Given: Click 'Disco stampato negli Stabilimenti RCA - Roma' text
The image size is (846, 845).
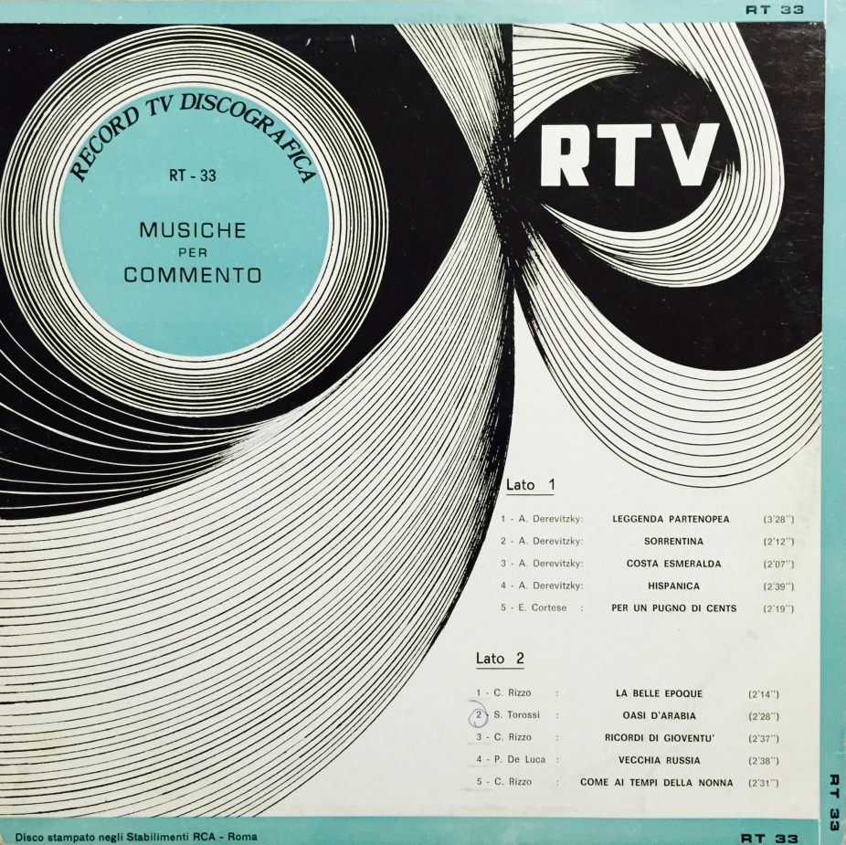Looking at the screenshot, I should coord(136,838).
